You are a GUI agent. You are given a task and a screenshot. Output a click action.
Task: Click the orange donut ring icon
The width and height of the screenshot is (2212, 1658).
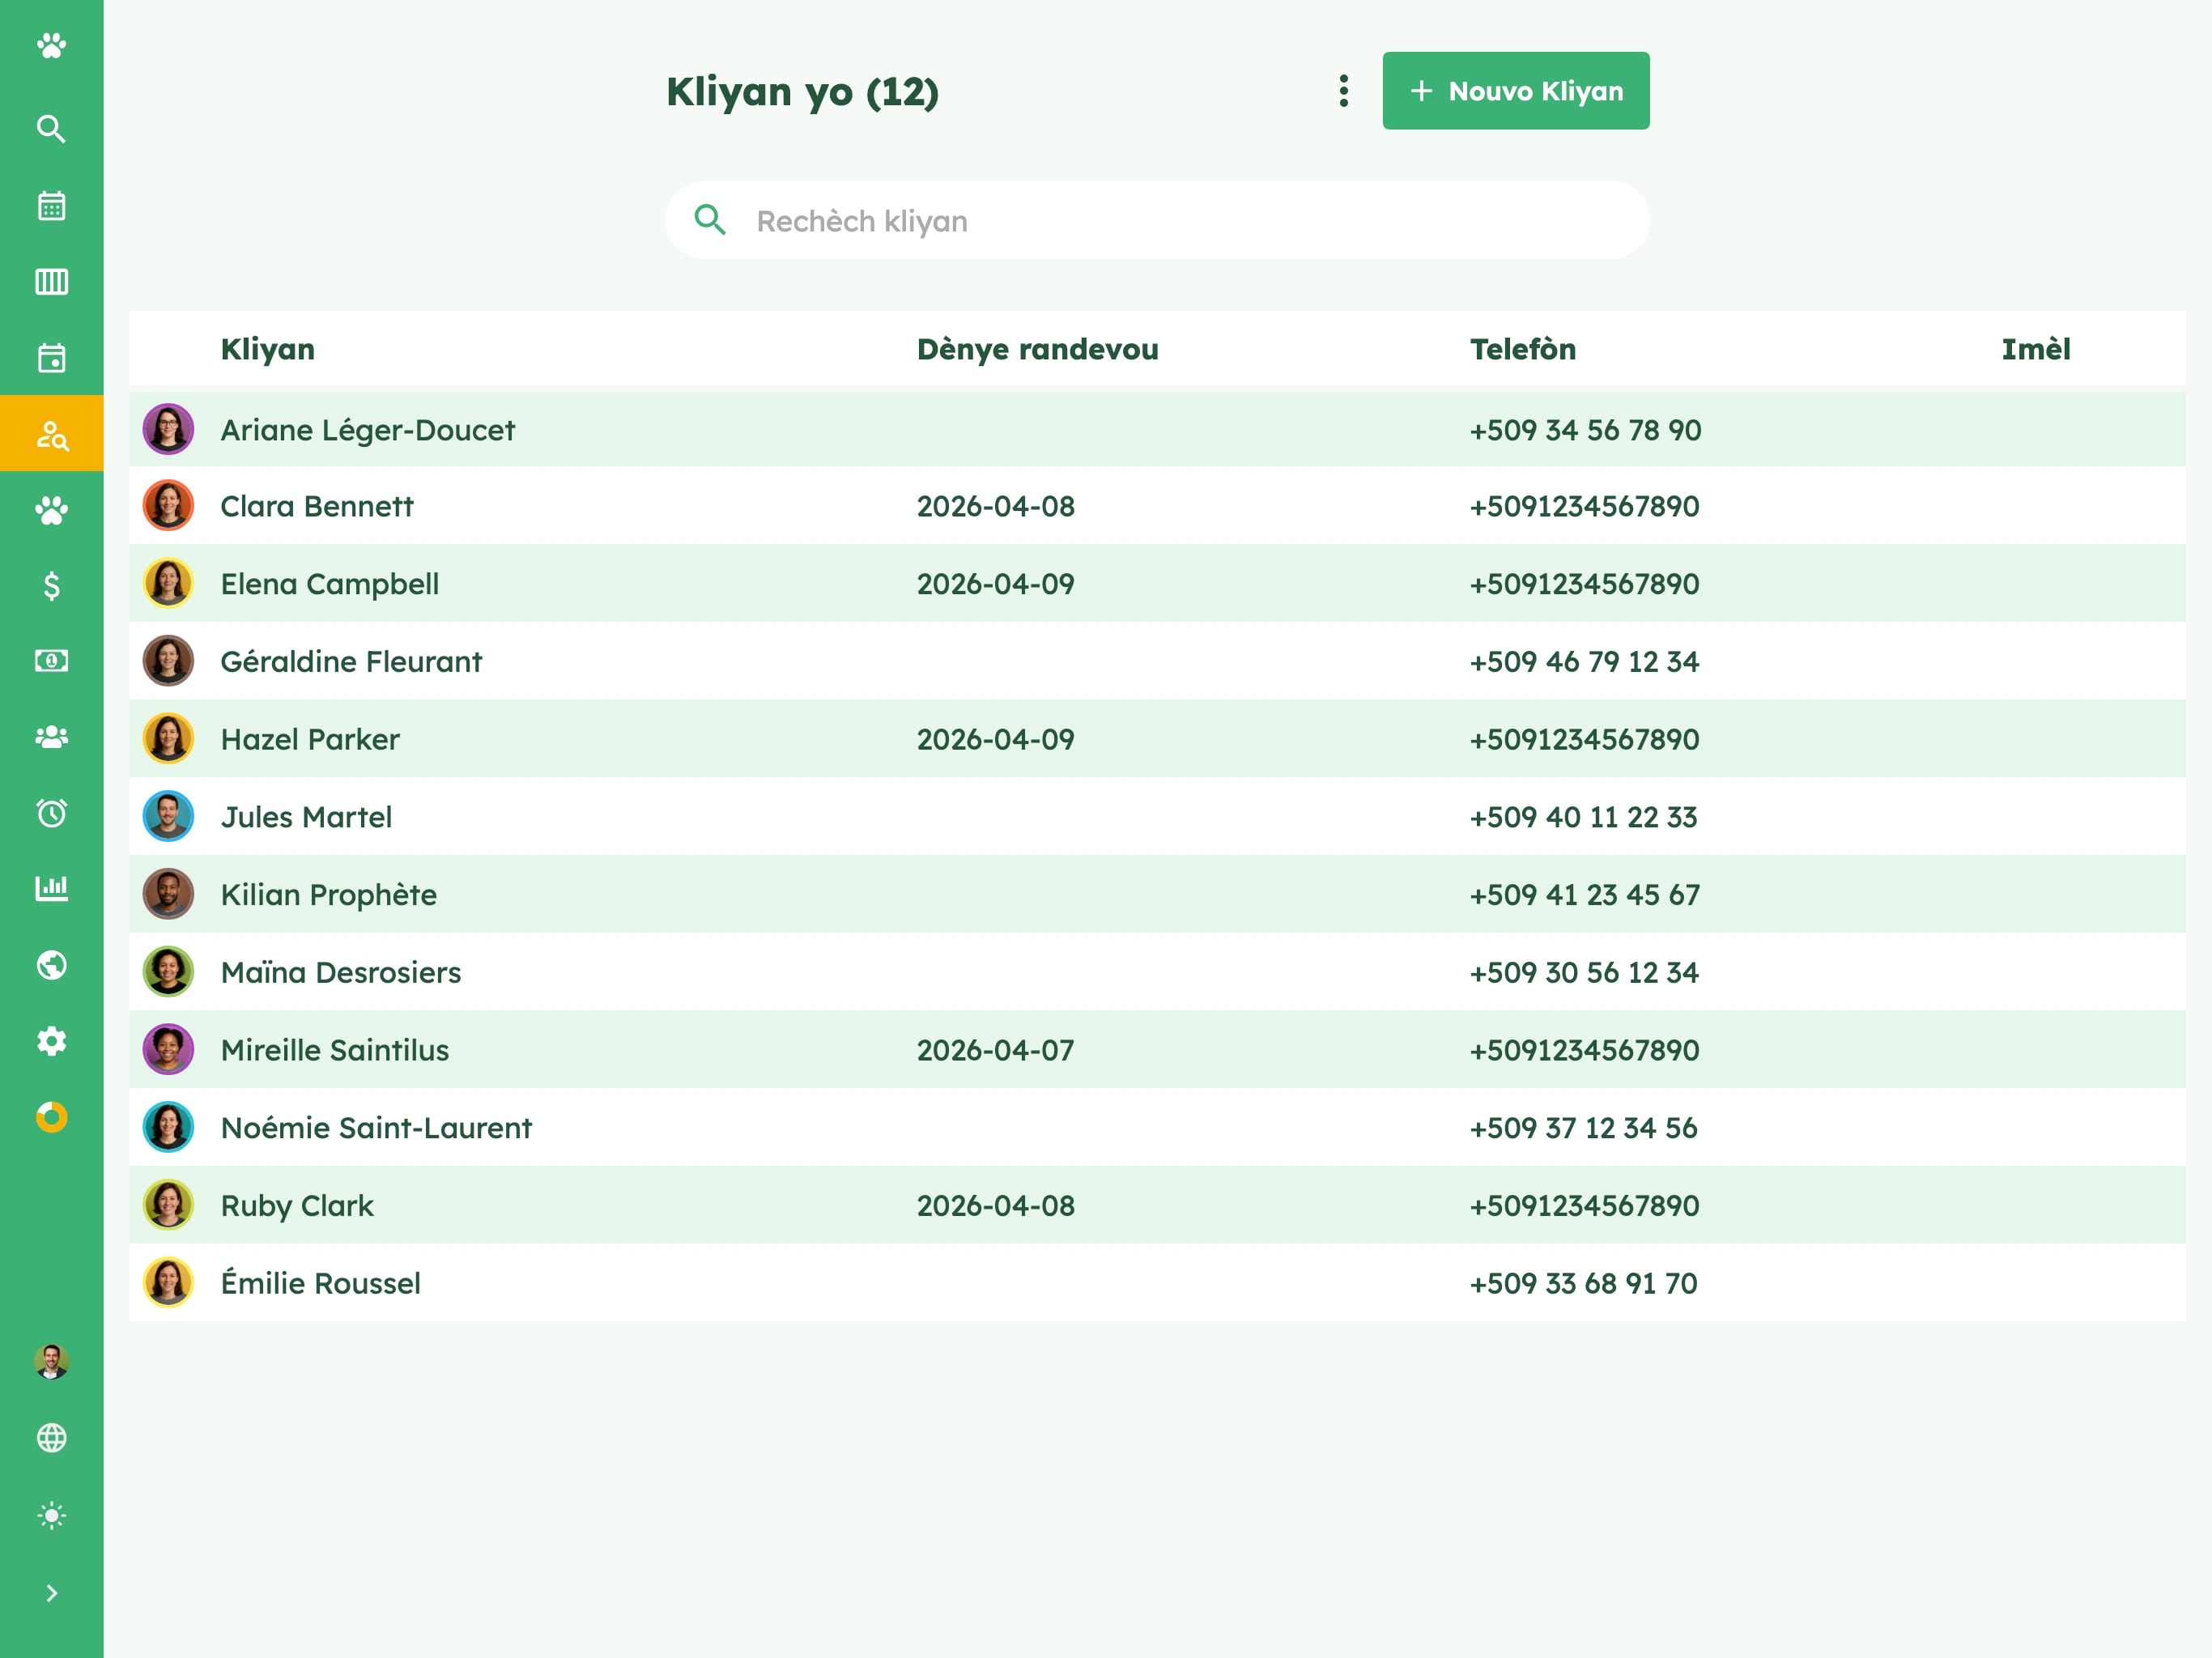[x=51, y=1117]
